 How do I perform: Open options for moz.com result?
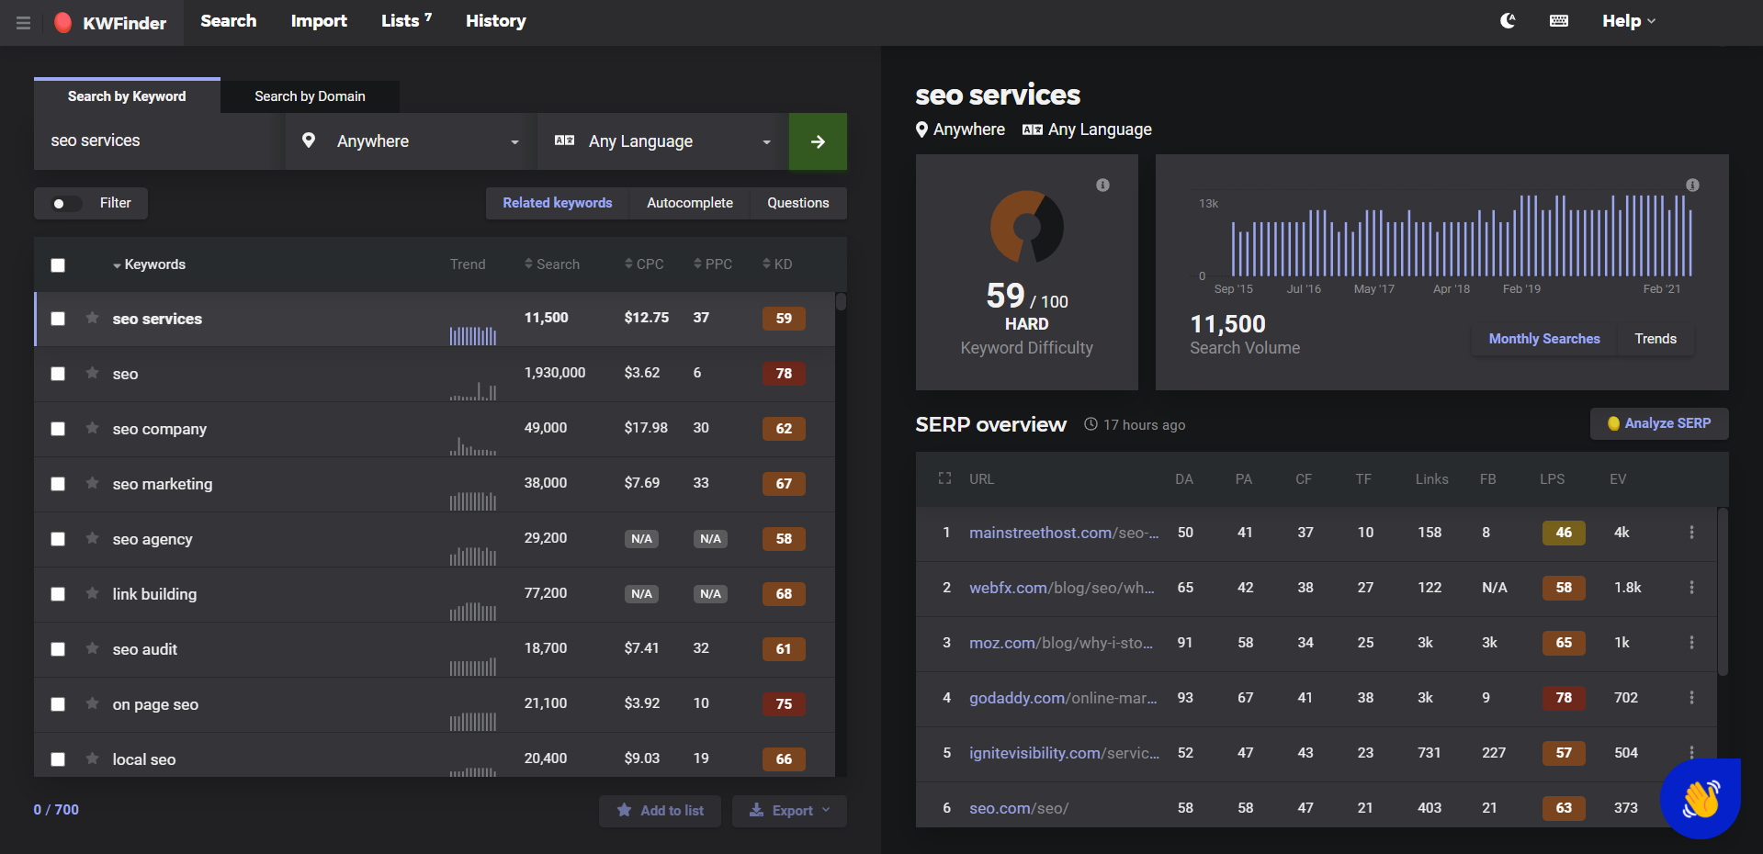tap(1691, 643)
